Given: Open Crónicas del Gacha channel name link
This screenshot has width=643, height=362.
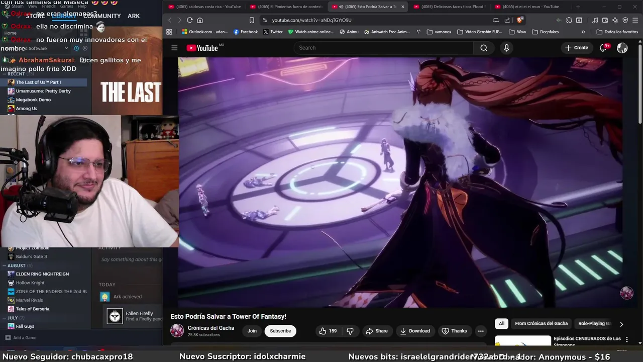Looking at the screenshot, I should pos(211,328).
